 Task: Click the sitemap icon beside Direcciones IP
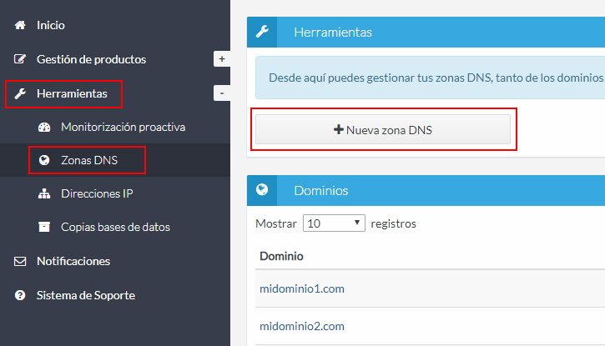(x=44, y=193)
